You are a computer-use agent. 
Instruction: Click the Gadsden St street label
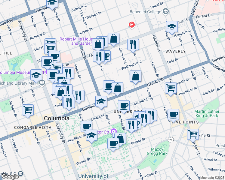(13, 109)
